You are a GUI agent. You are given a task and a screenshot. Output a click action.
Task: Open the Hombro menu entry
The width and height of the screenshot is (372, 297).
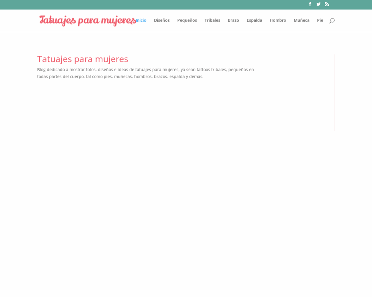pos(278,20)
